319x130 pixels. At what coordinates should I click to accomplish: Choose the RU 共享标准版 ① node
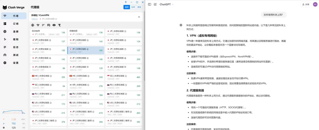(123, 86)
